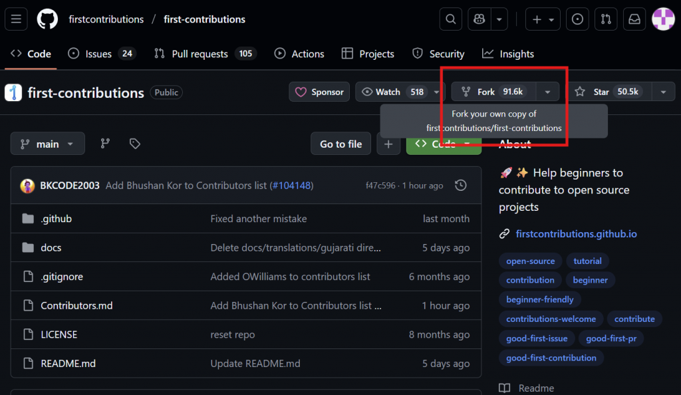This screenshot has width=681, height=395.
Task: Go to GitHub home via Octocat logo
Action: click(x=47, y=19)
